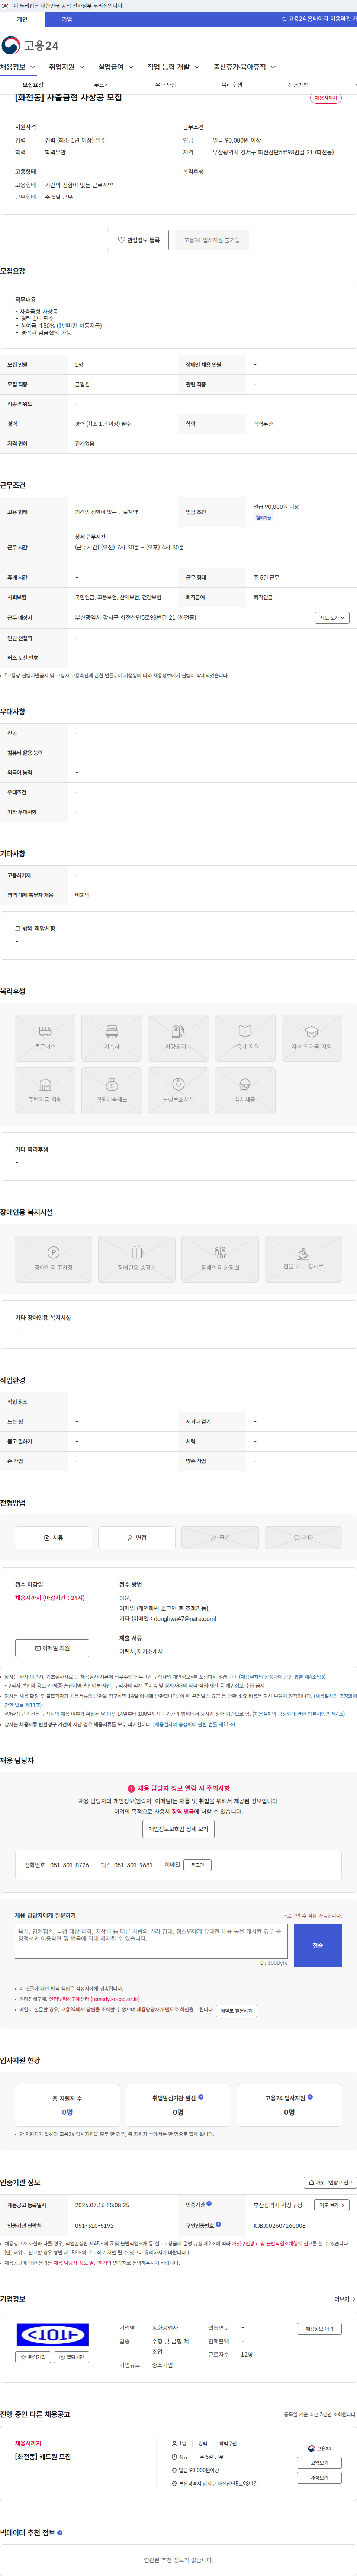The image size is (357, 2576).
Task: Click the company logo thumbnail
Action: [53, 2335]
